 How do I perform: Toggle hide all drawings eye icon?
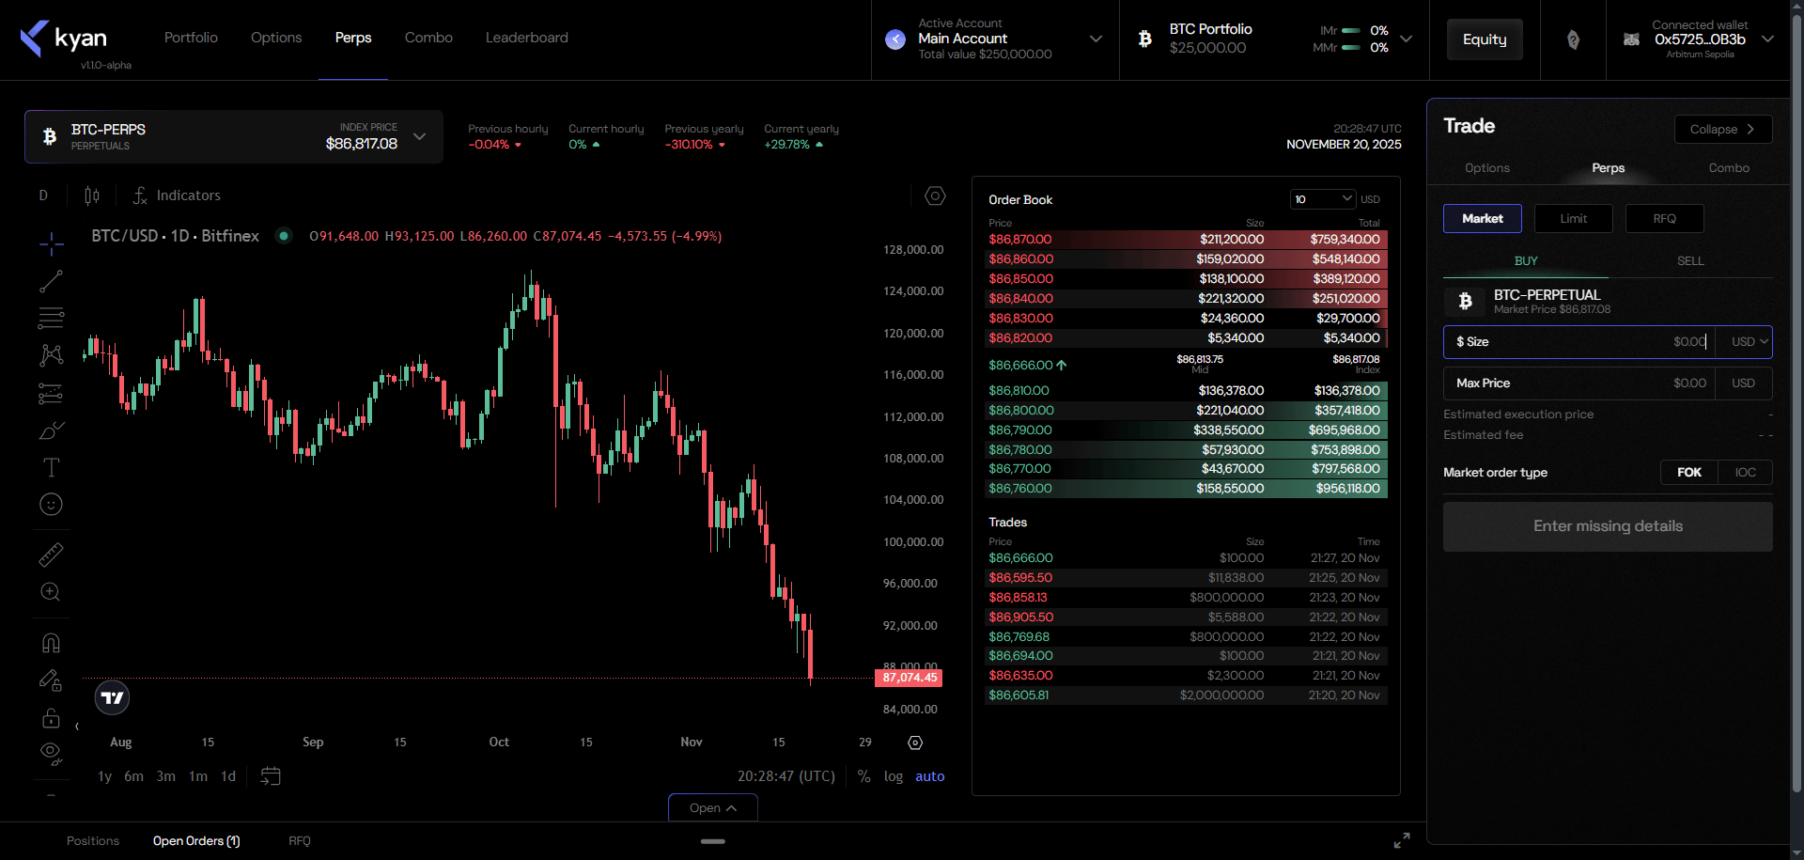[x=52, y=754]
